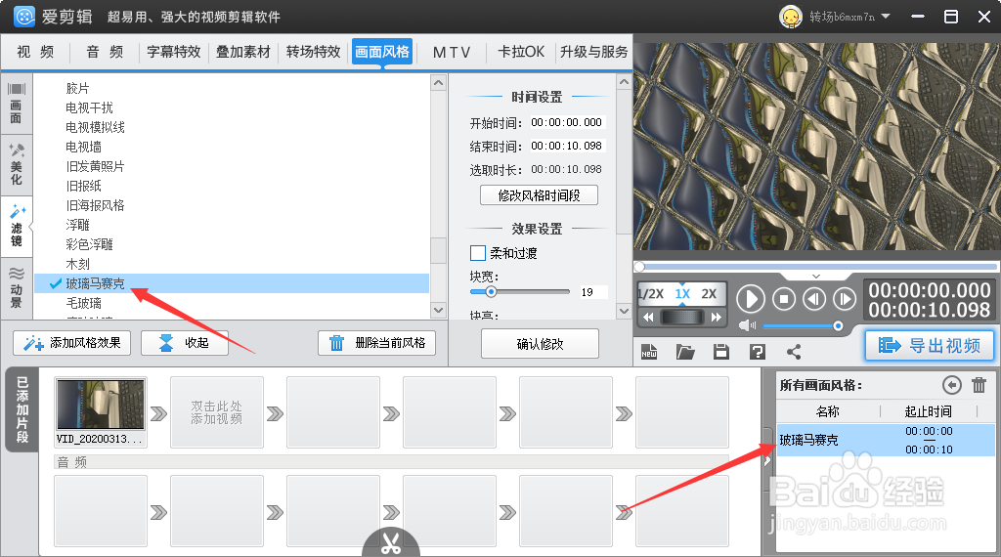Viewport: 1001px width, 557px height.
Task: Mute via the speaker icon
Action: (x=746, y=326)
